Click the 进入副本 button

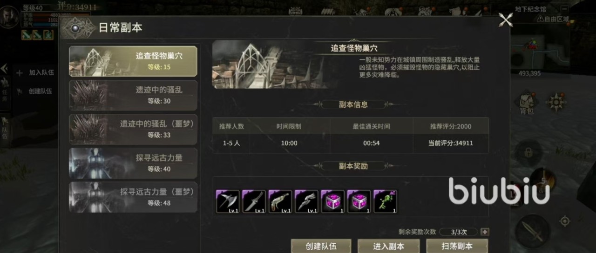pos(389,246)
